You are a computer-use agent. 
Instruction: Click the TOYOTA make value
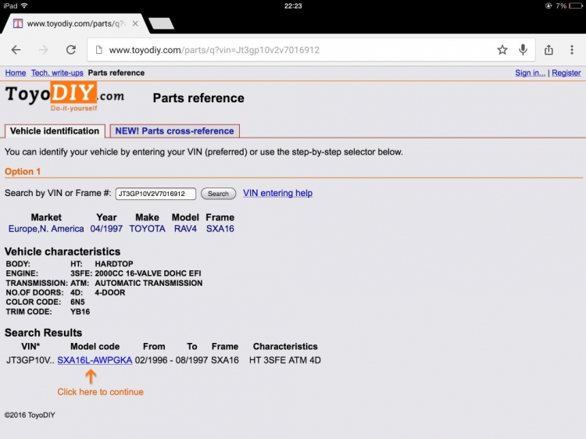click(x=147, y=229)
